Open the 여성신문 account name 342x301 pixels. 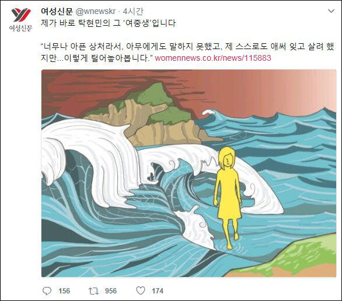pos(57,11)
